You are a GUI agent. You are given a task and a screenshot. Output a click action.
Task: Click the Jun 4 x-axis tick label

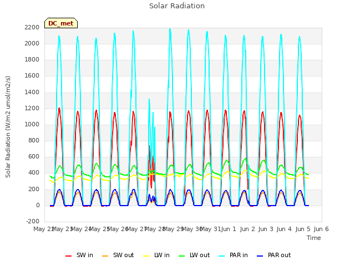click(x=284, y=229)
